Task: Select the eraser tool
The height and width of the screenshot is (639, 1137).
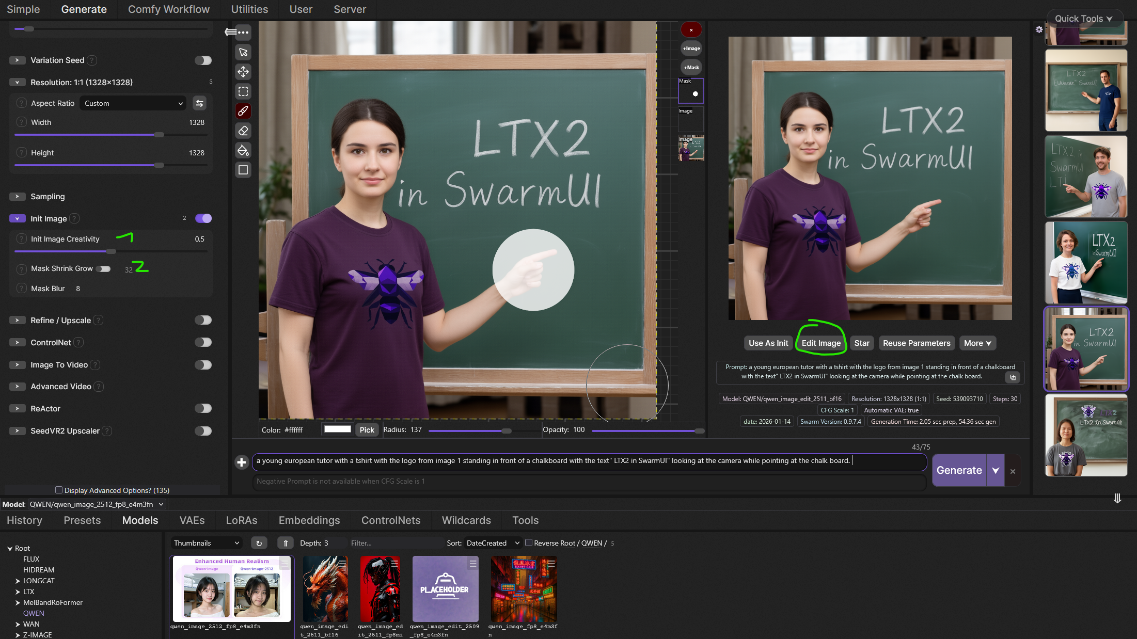Action: point(243,131)
